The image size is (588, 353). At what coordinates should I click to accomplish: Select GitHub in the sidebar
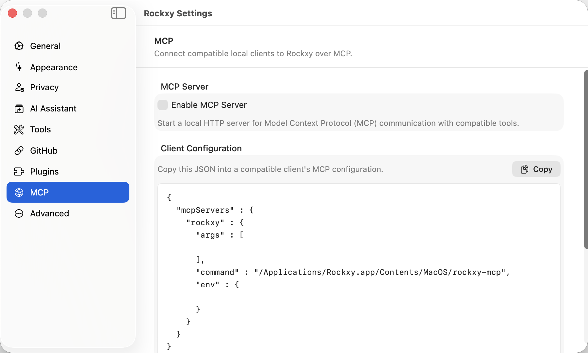(x=68, y=151)
